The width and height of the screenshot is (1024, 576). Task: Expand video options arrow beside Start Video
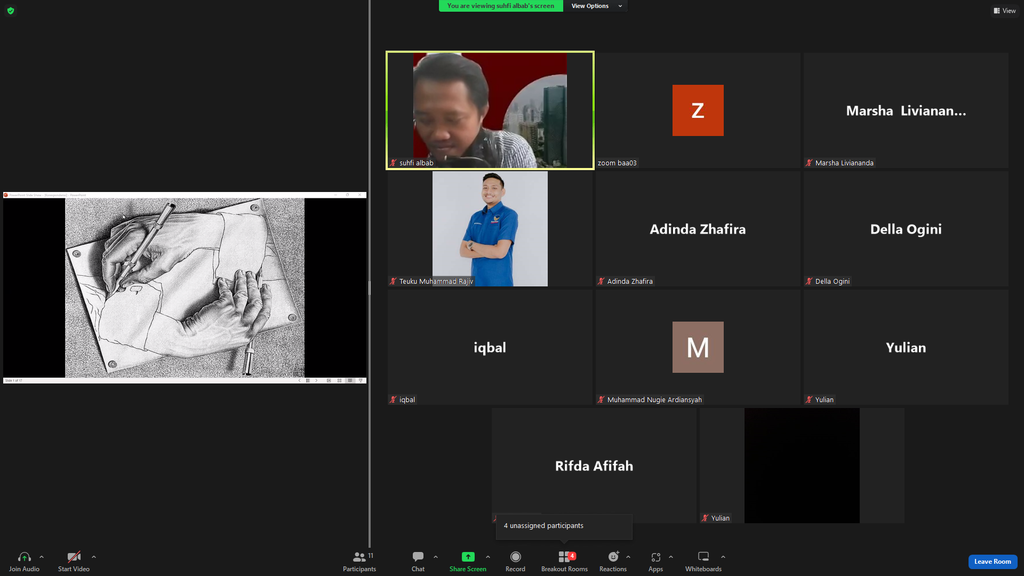(x=94, y=557)
